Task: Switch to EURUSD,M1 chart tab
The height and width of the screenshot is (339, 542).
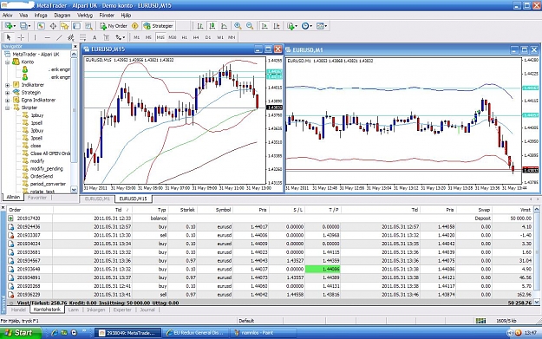Action: click(x=97, y=199)
